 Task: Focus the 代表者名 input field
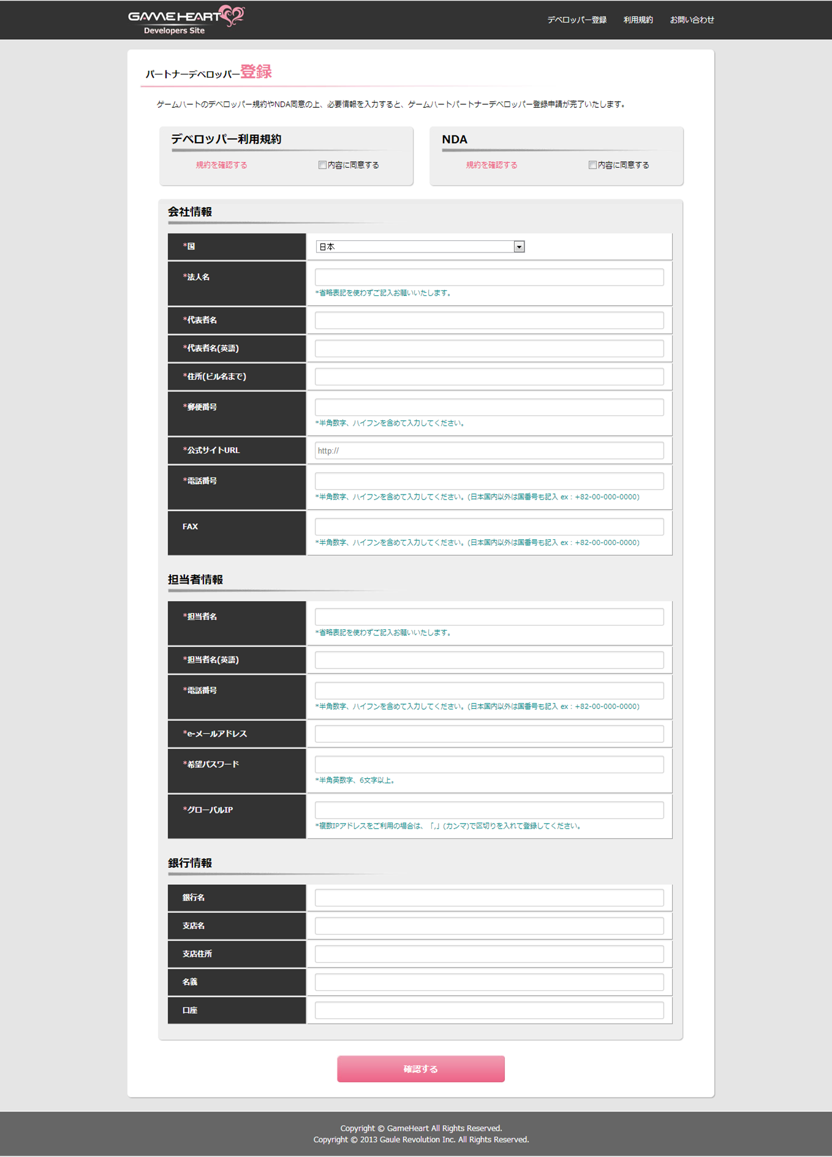coord(489,320)
